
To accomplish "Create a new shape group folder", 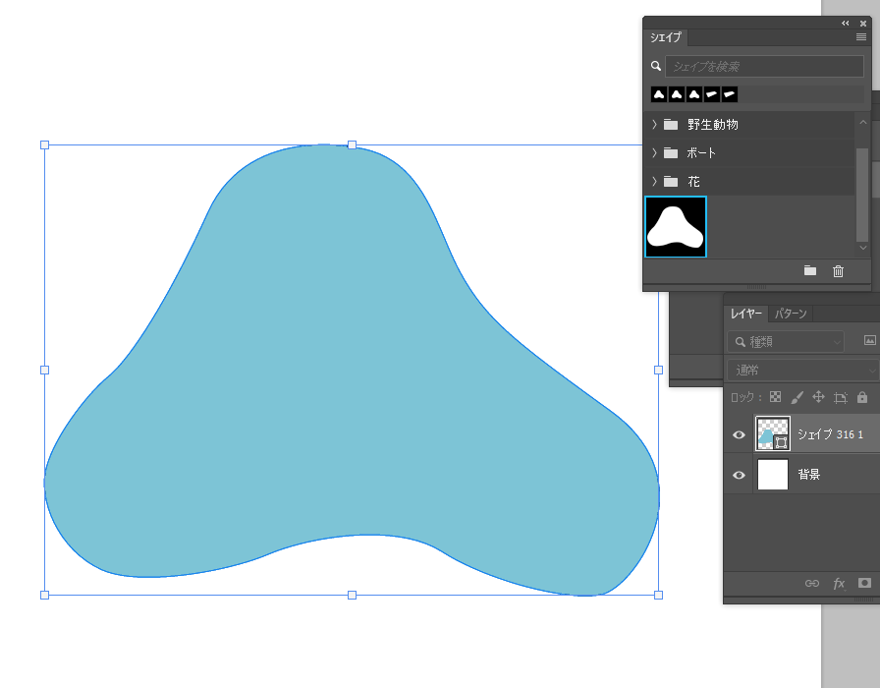I will (x=810, y=271).
